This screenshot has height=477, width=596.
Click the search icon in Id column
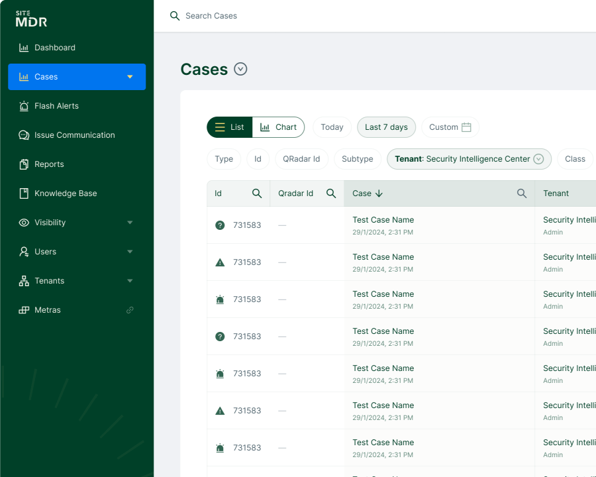click(x=257, y=193)
